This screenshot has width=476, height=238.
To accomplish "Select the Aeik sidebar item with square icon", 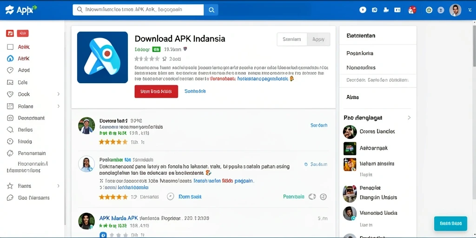I will pyautogui.click(x=18, y=47).
